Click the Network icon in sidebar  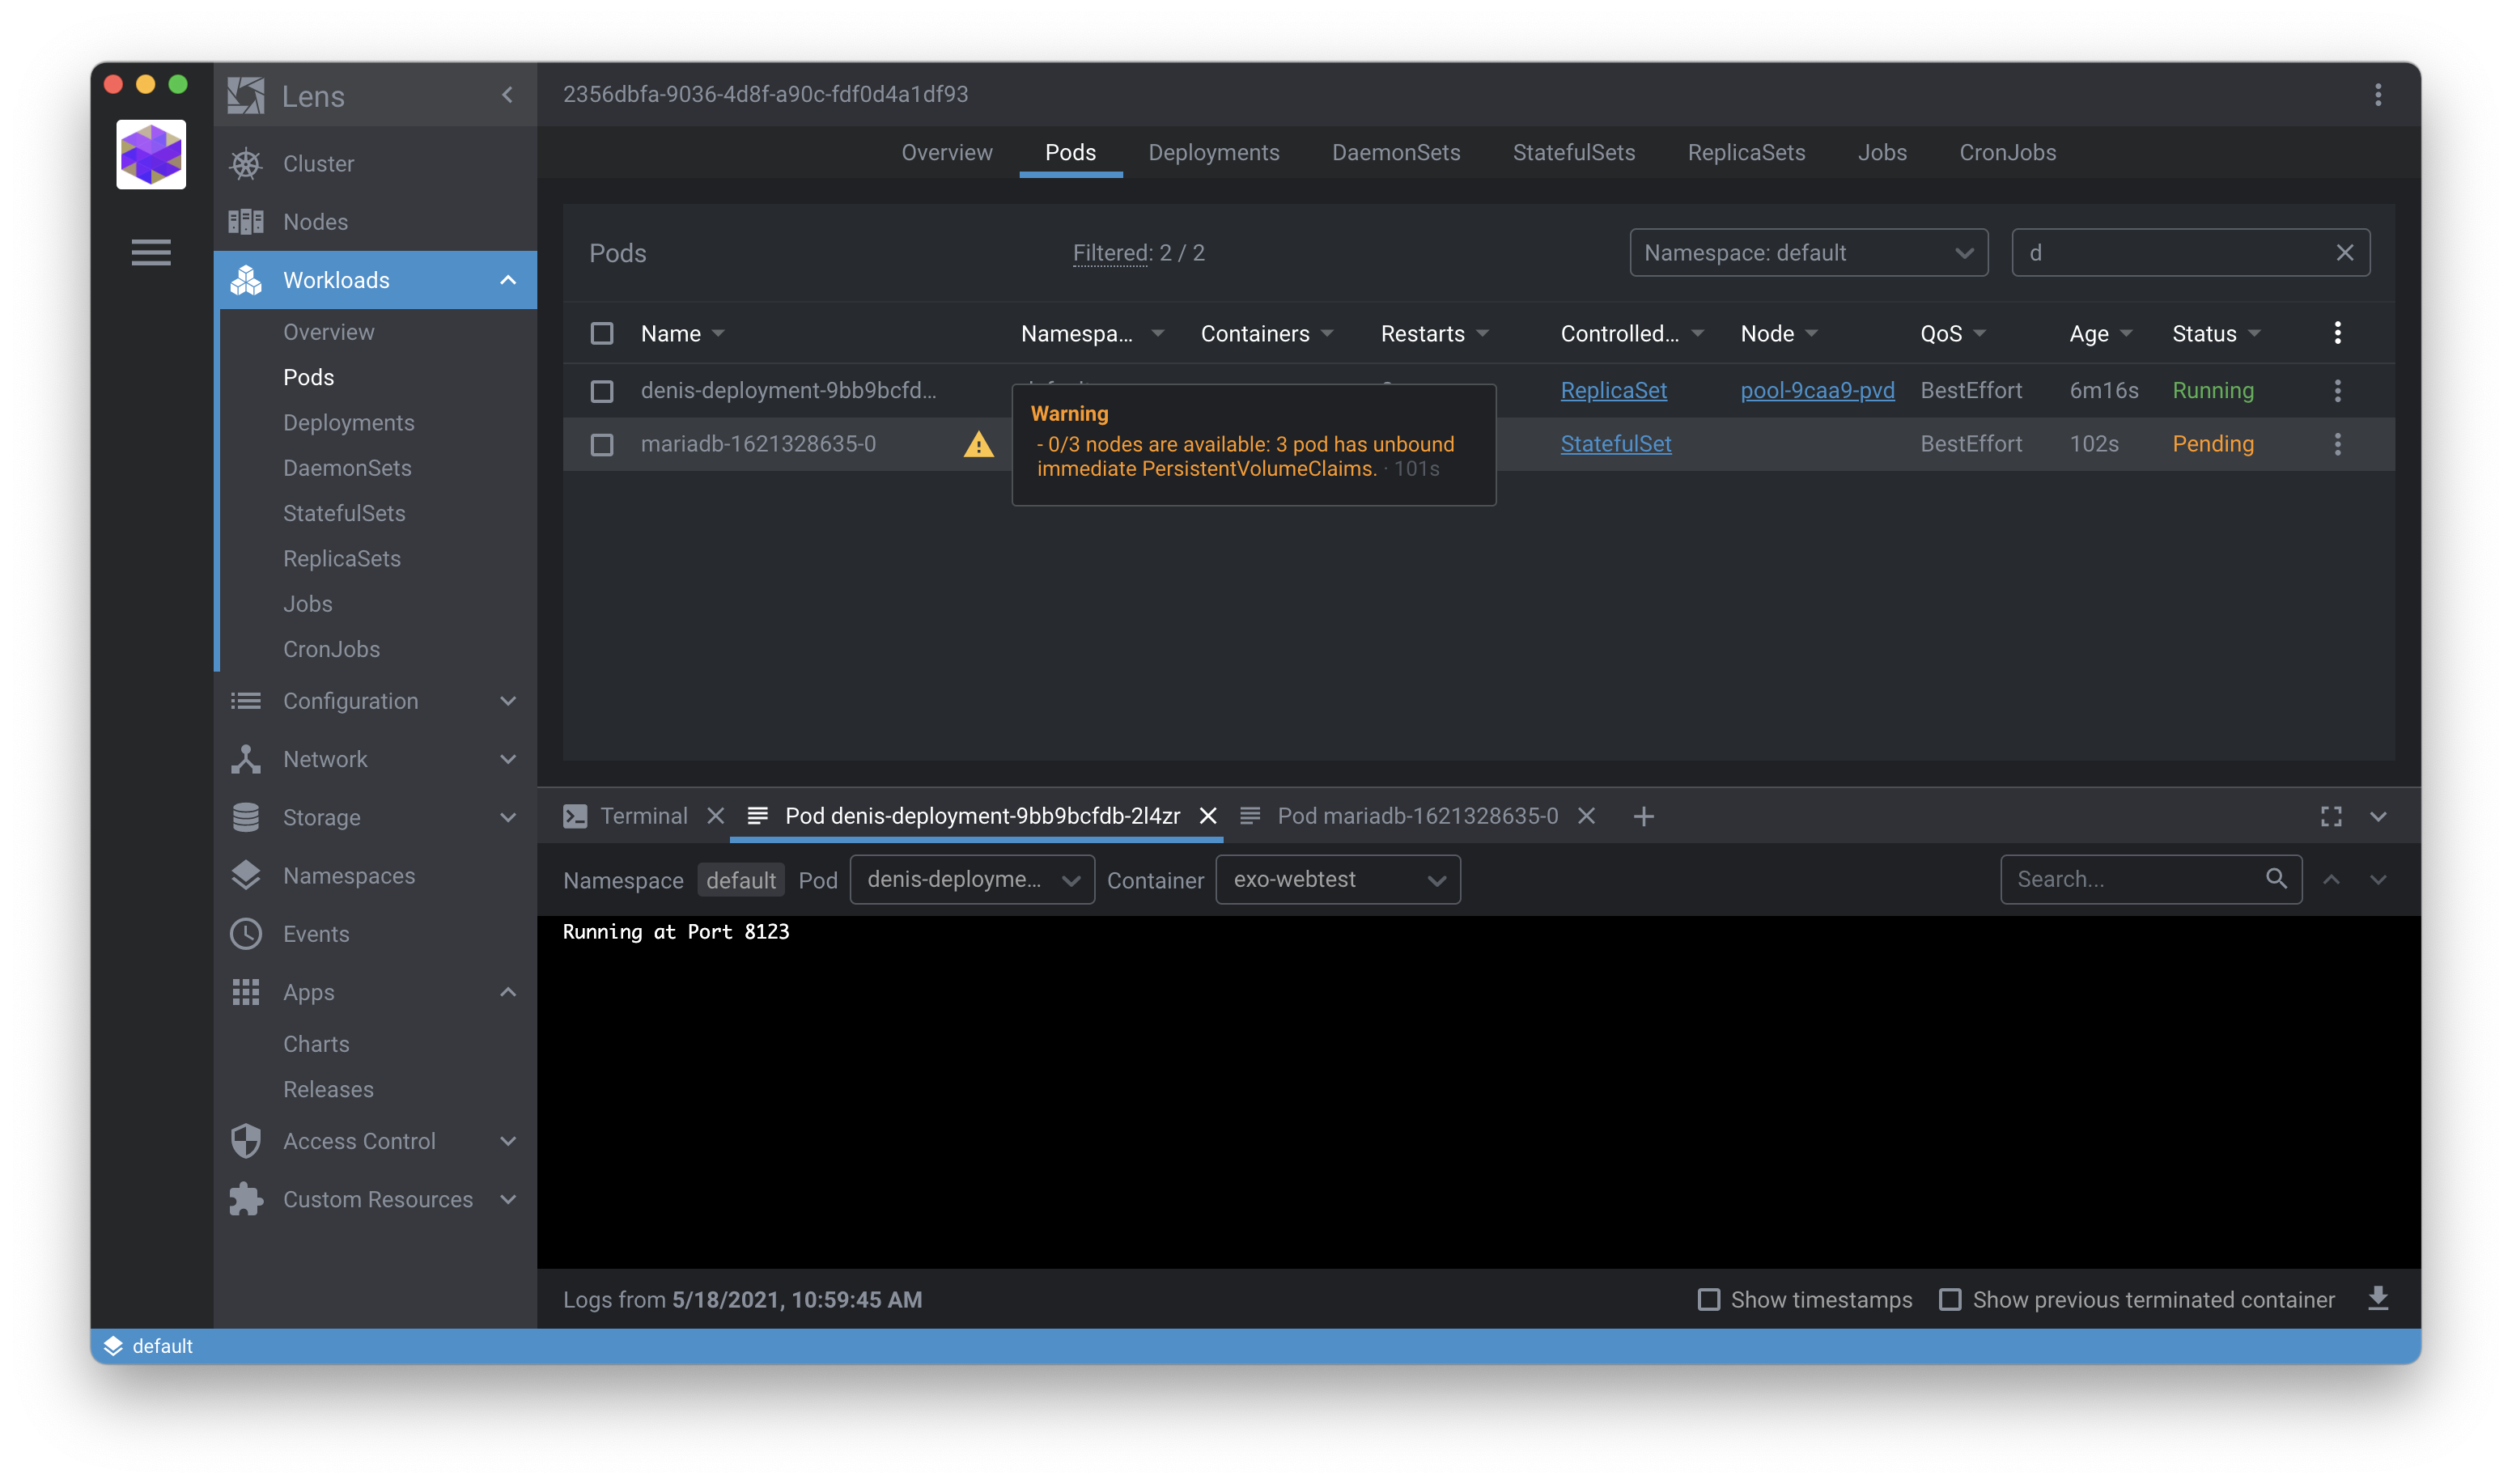pos(246,759)
